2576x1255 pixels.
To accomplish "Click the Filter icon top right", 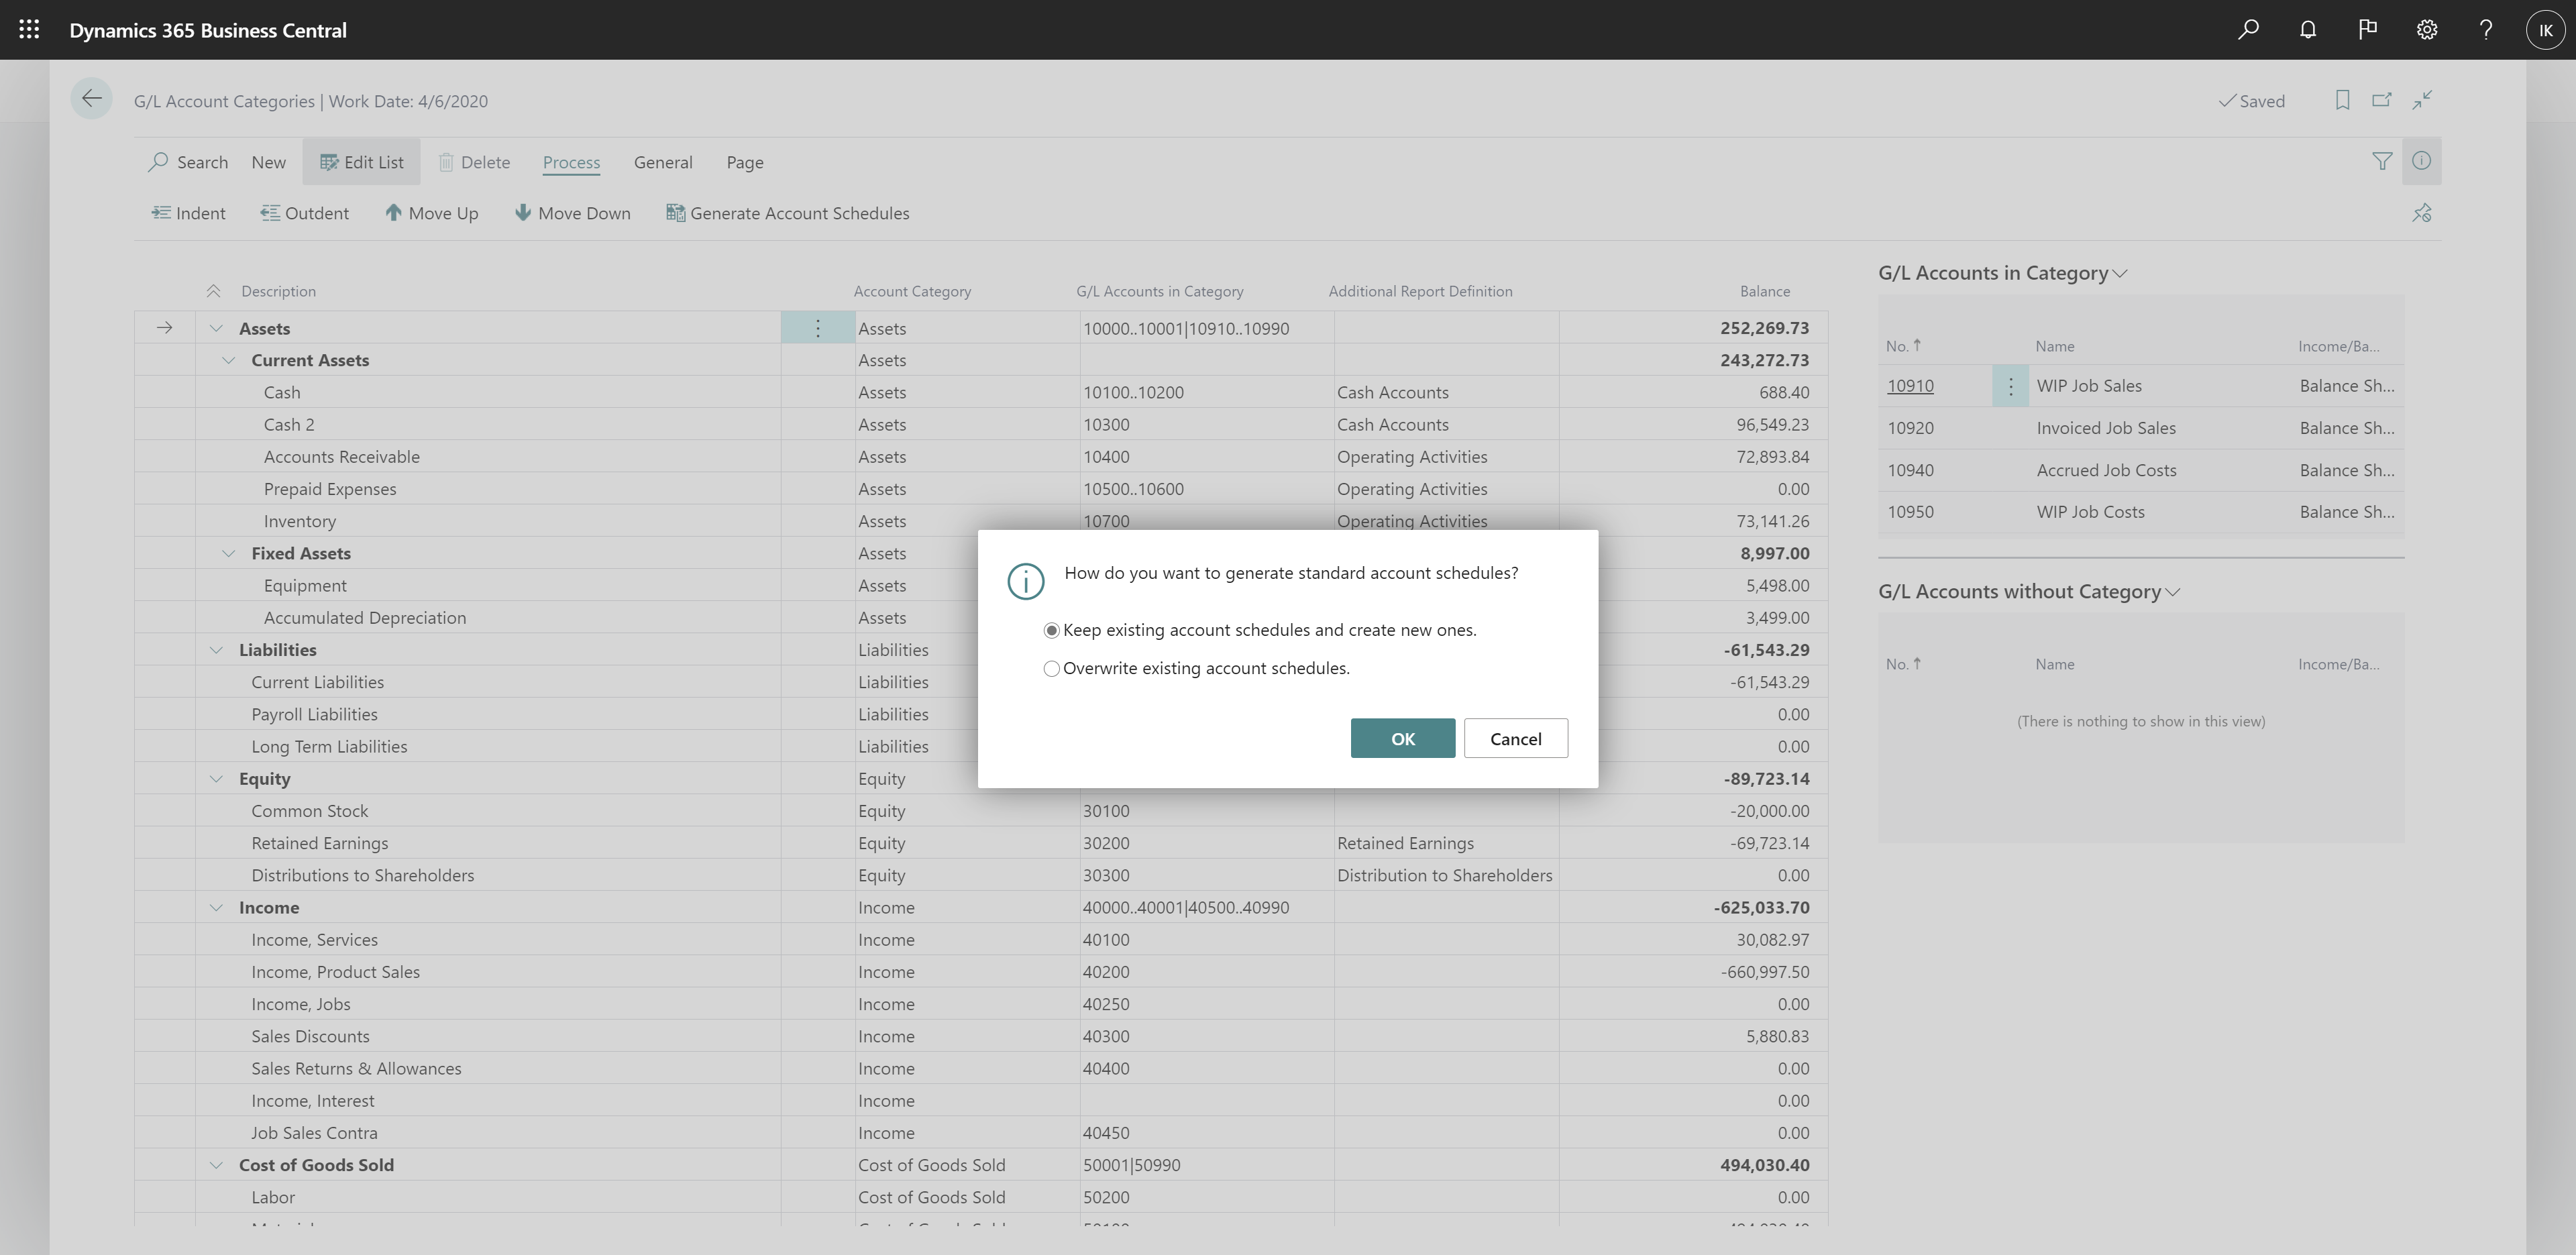I will 2382,161.
